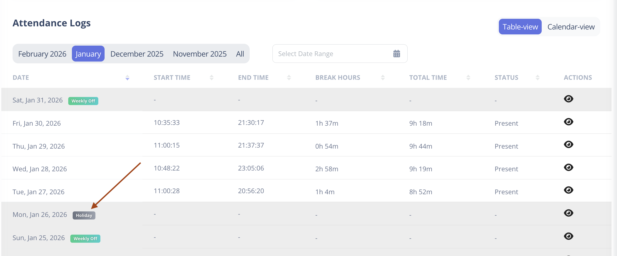Sort by Total Time column
The height and width of the screenshot is (256, 617).
468,77
